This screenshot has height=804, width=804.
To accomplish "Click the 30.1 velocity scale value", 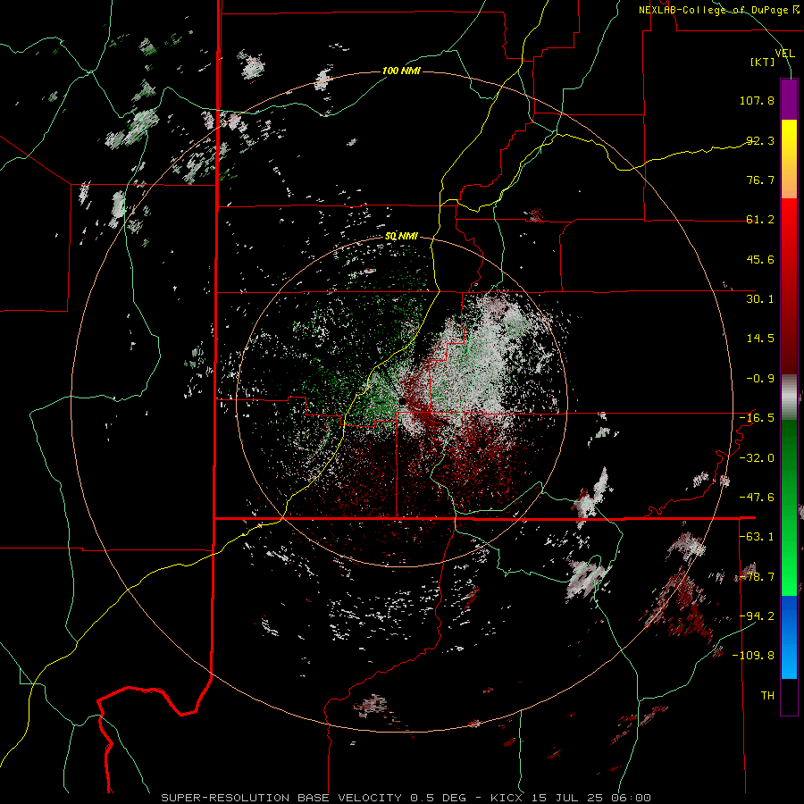I will 760,299.
